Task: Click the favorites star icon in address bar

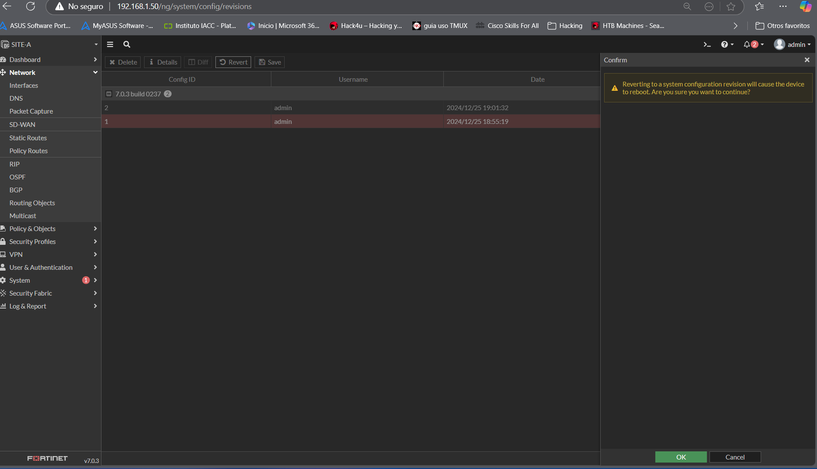Action: (731, 6)
